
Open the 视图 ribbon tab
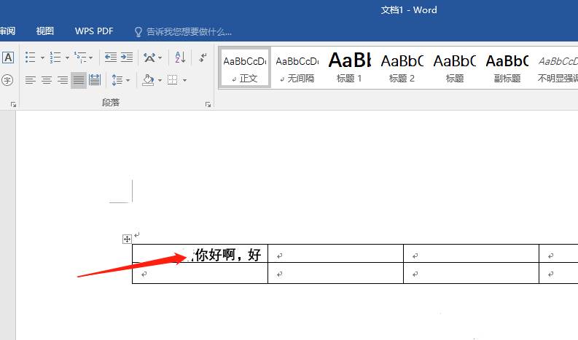45,31
